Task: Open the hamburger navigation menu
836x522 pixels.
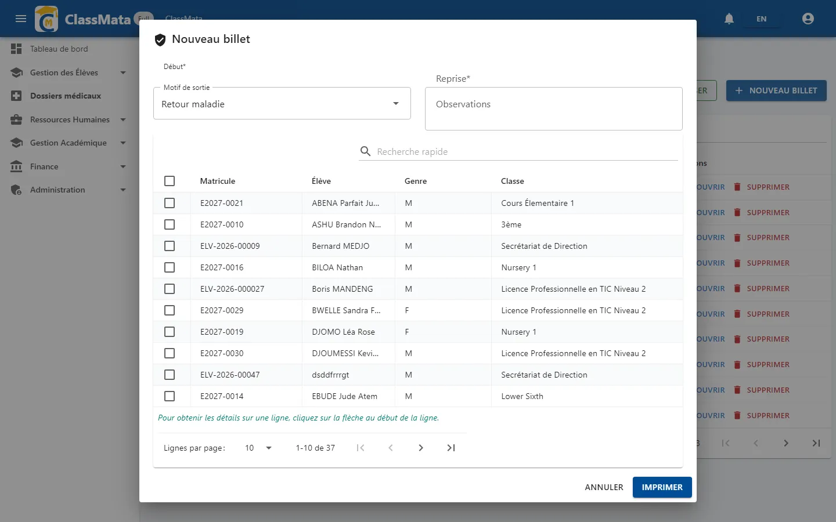Action: coord(21,19)
